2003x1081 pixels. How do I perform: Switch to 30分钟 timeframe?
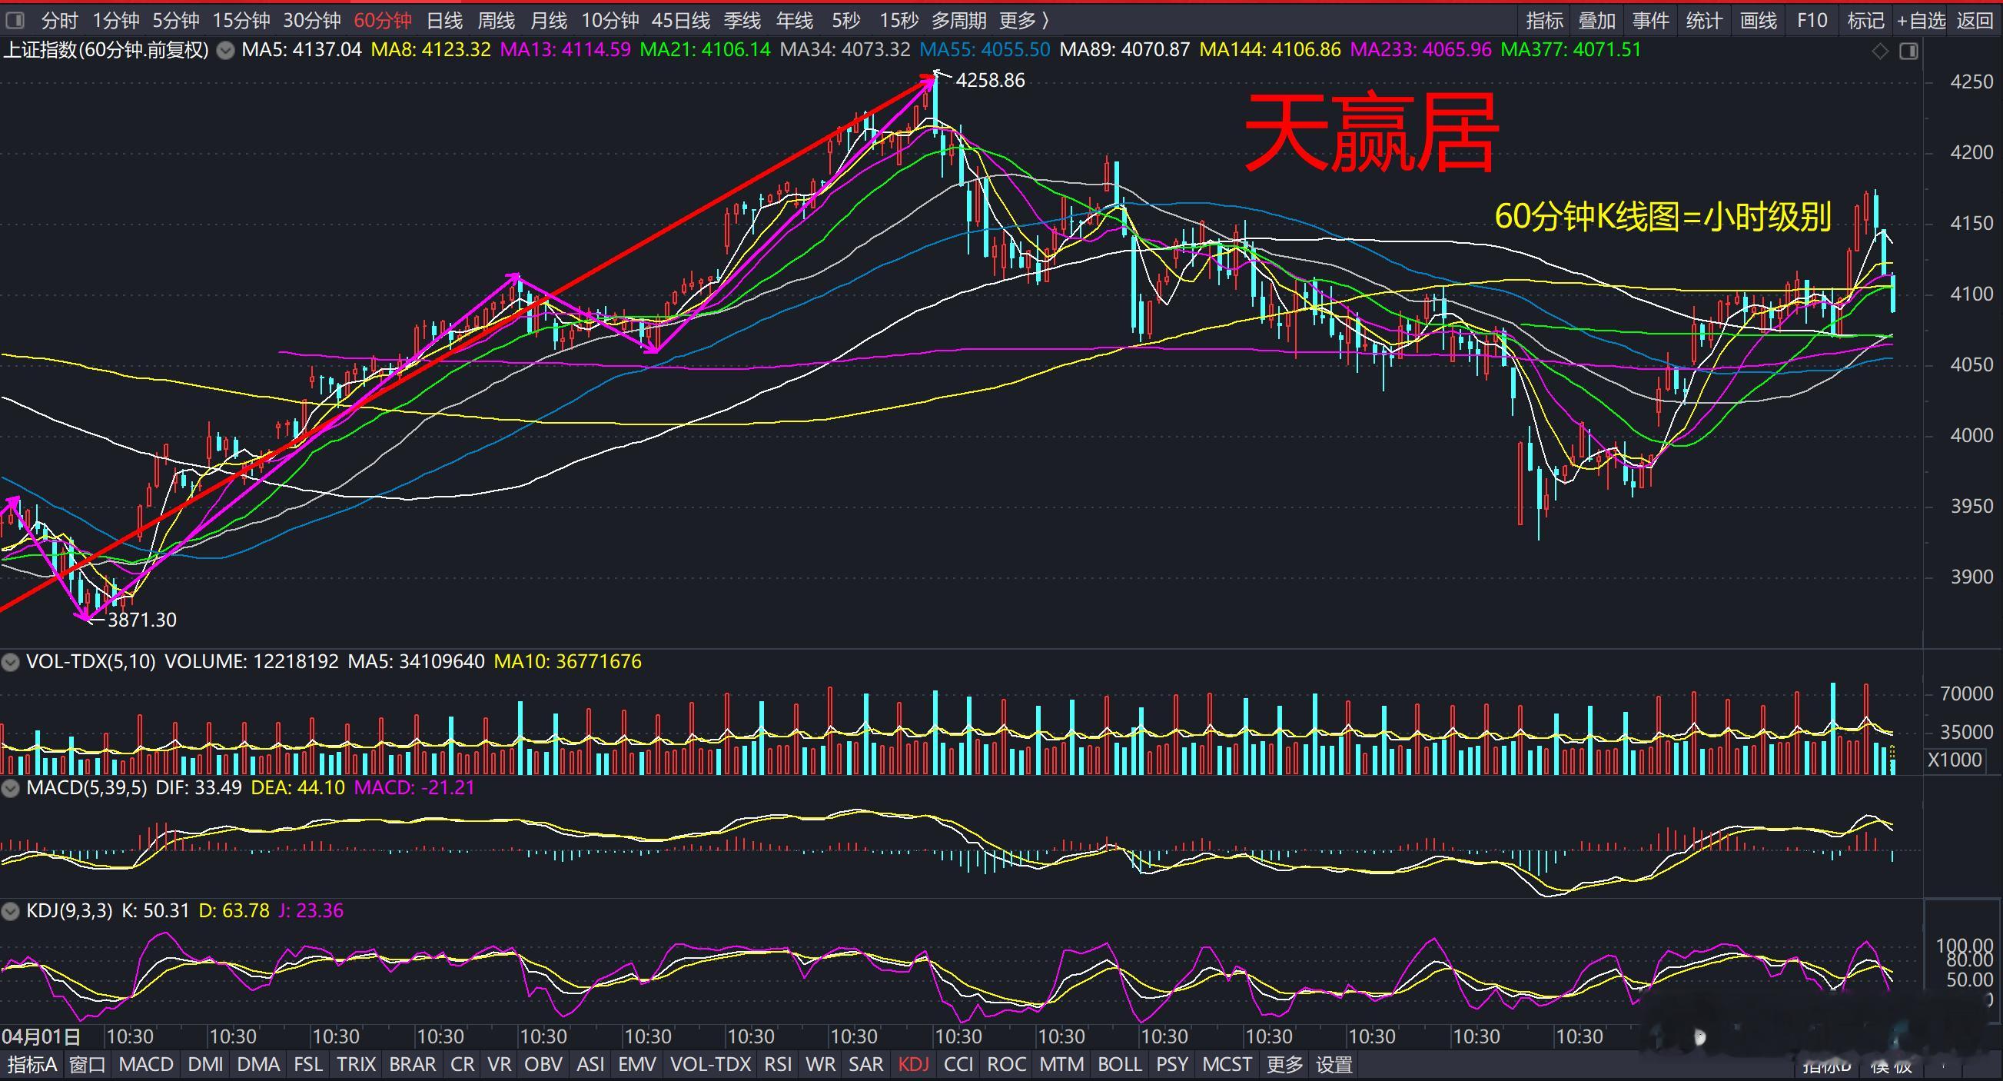[312, 20]
